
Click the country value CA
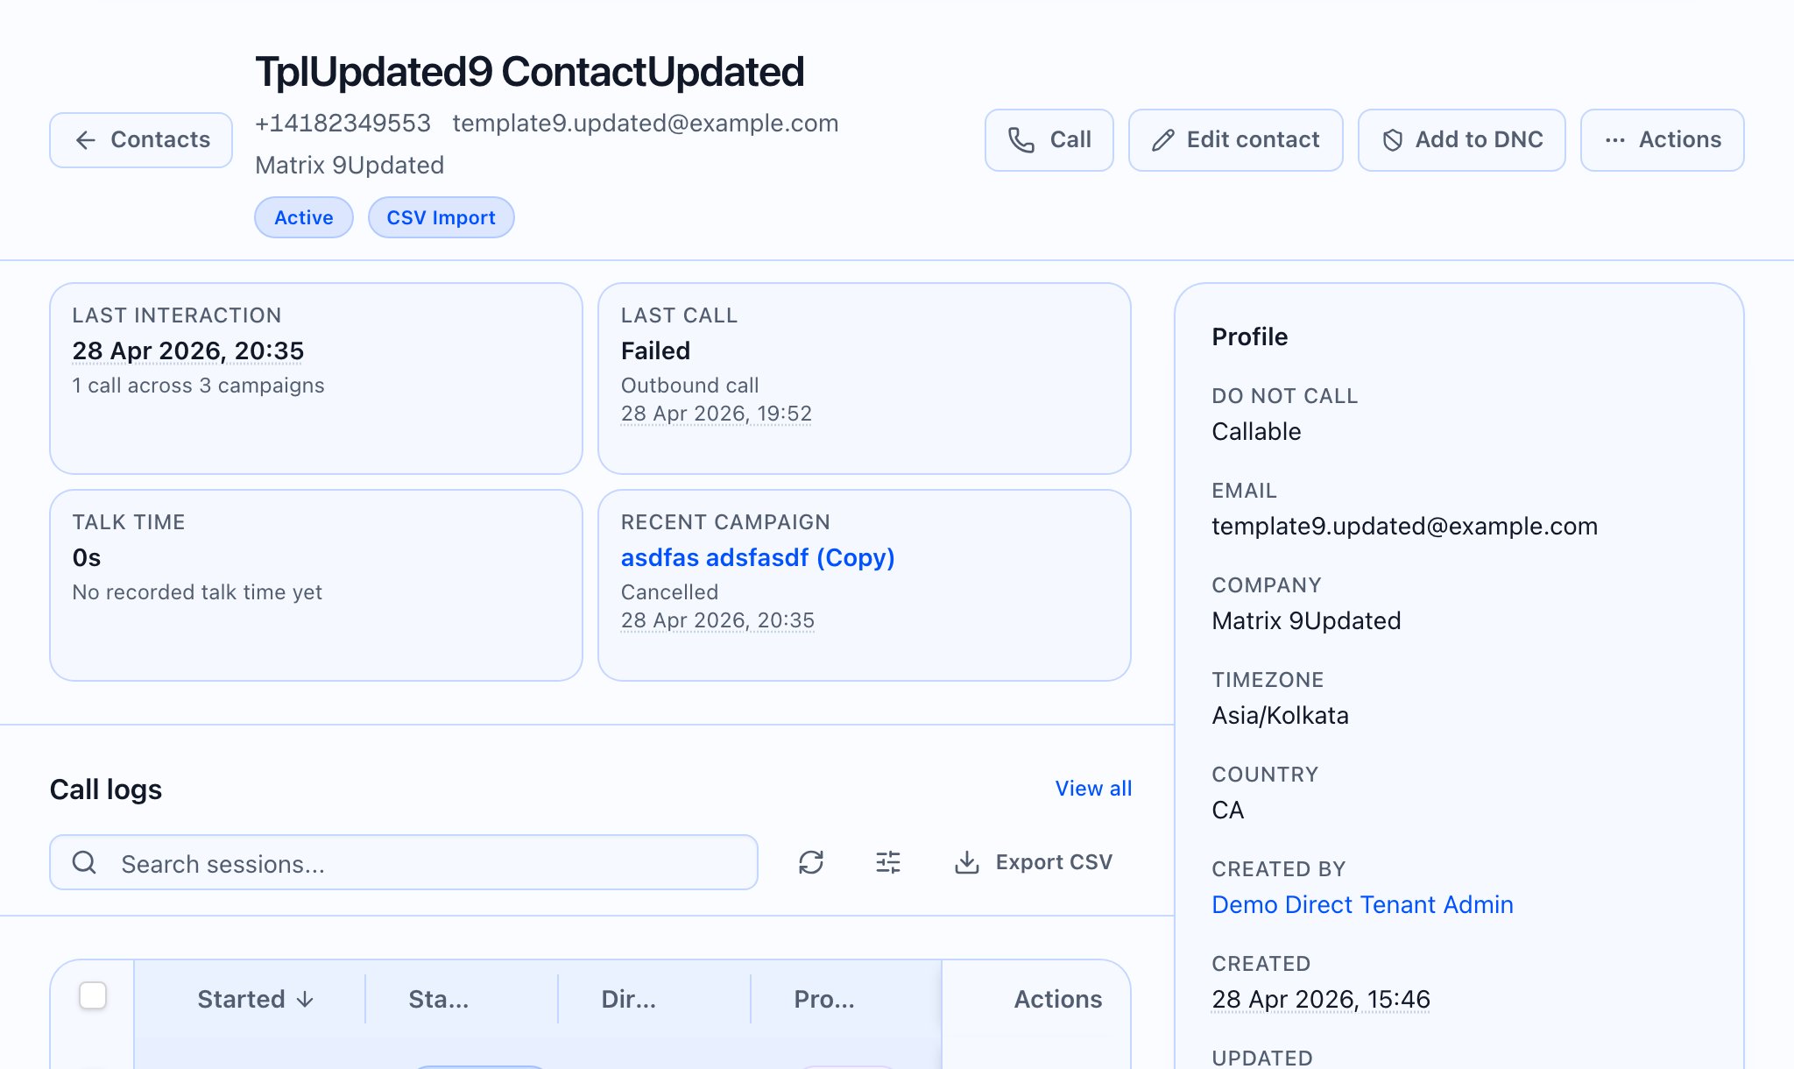coord(1227,810)
